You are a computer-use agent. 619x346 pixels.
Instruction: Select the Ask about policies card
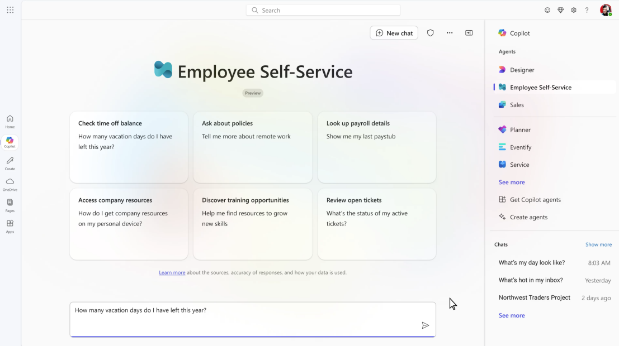pos(253,147)
